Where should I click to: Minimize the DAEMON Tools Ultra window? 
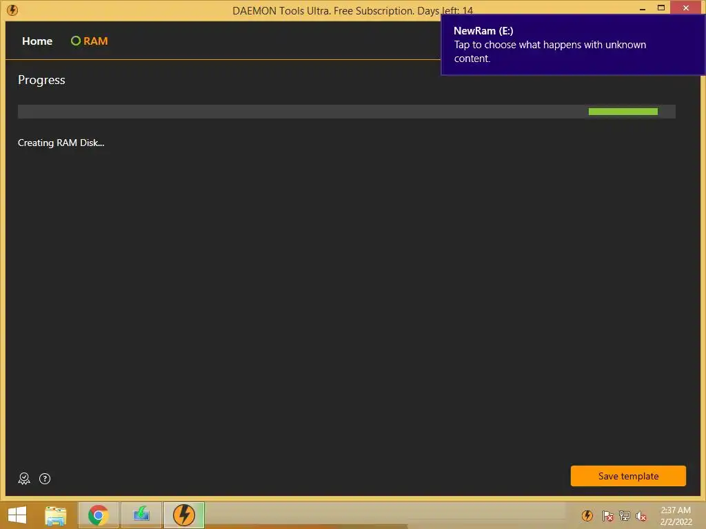(643, 8)
